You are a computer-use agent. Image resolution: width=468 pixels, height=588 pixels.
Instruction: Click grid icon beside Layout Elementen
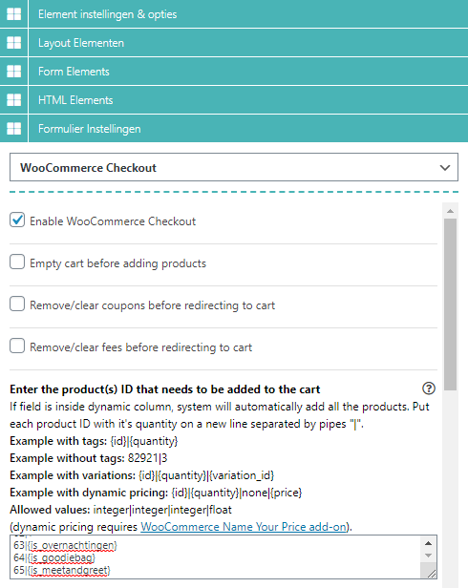pos(14,43)
